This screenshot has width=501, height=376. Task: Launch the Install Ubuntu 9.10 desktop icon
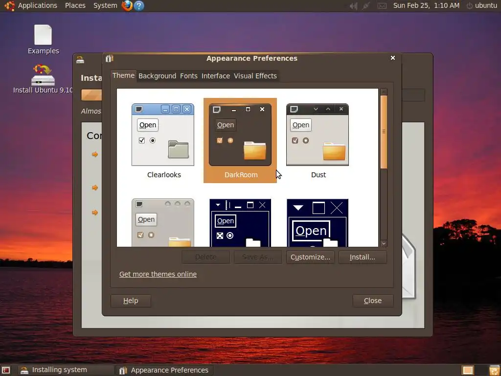[x=43, y=79]
